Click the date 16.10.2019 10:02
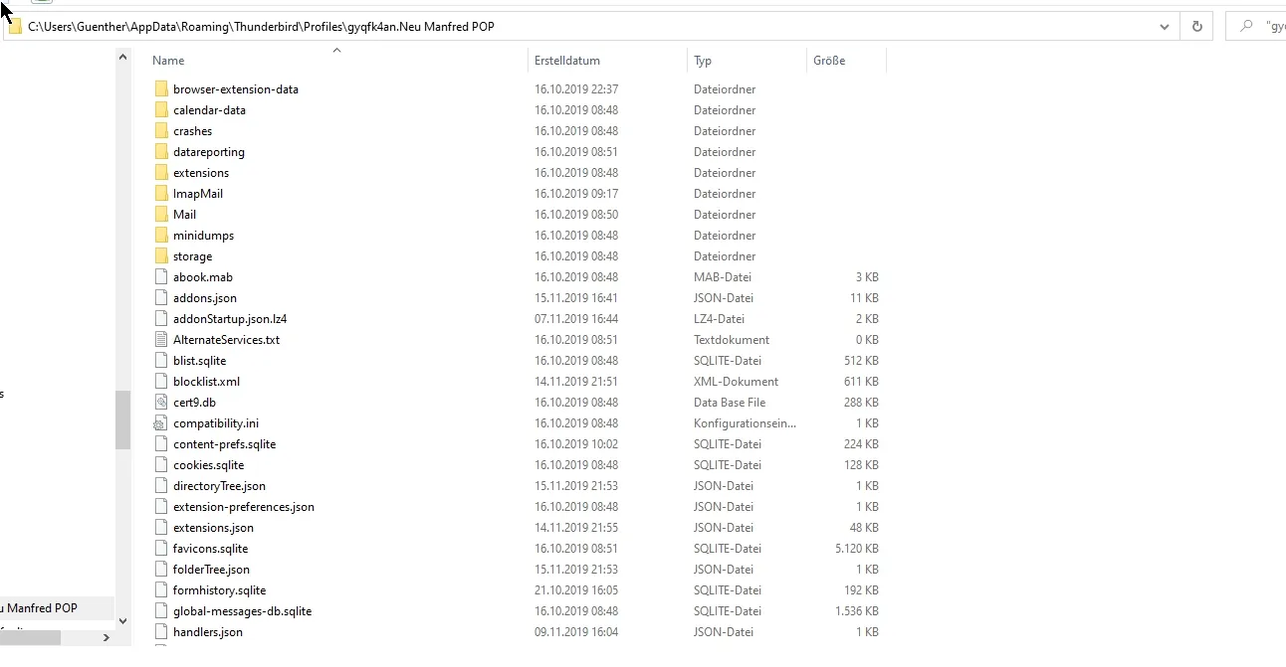 pos(576,444)
